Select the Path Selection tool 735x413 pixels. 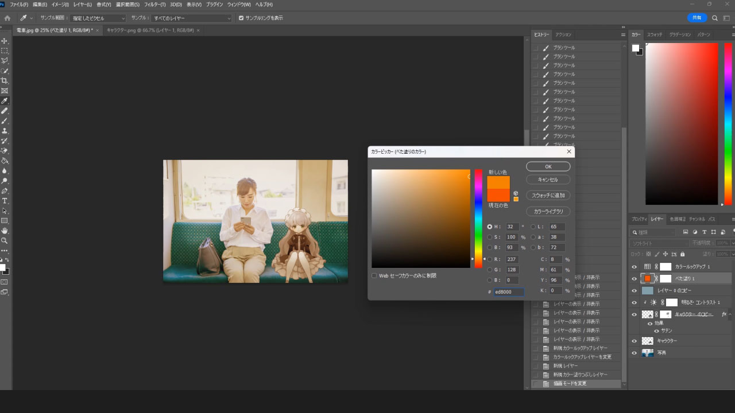click(5, 211)
